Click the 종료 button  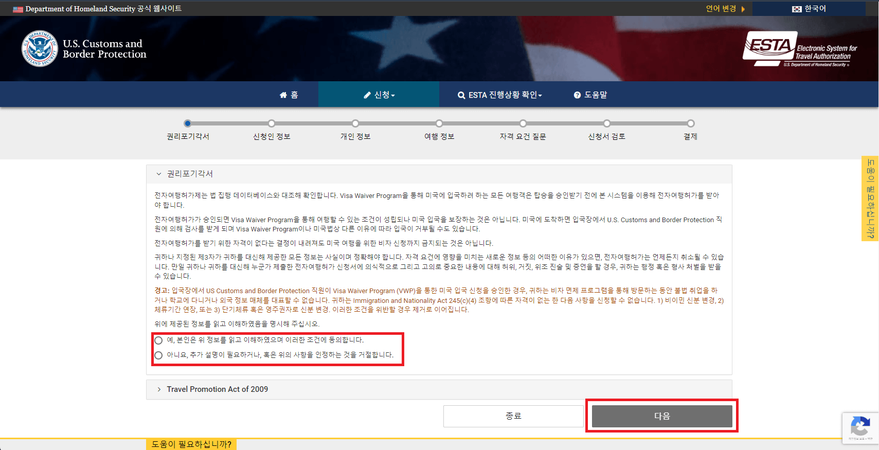point(513,416)
